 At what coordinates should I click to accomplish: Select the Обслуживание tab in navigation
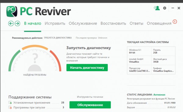pyautogui.click(x=83, y=23)
